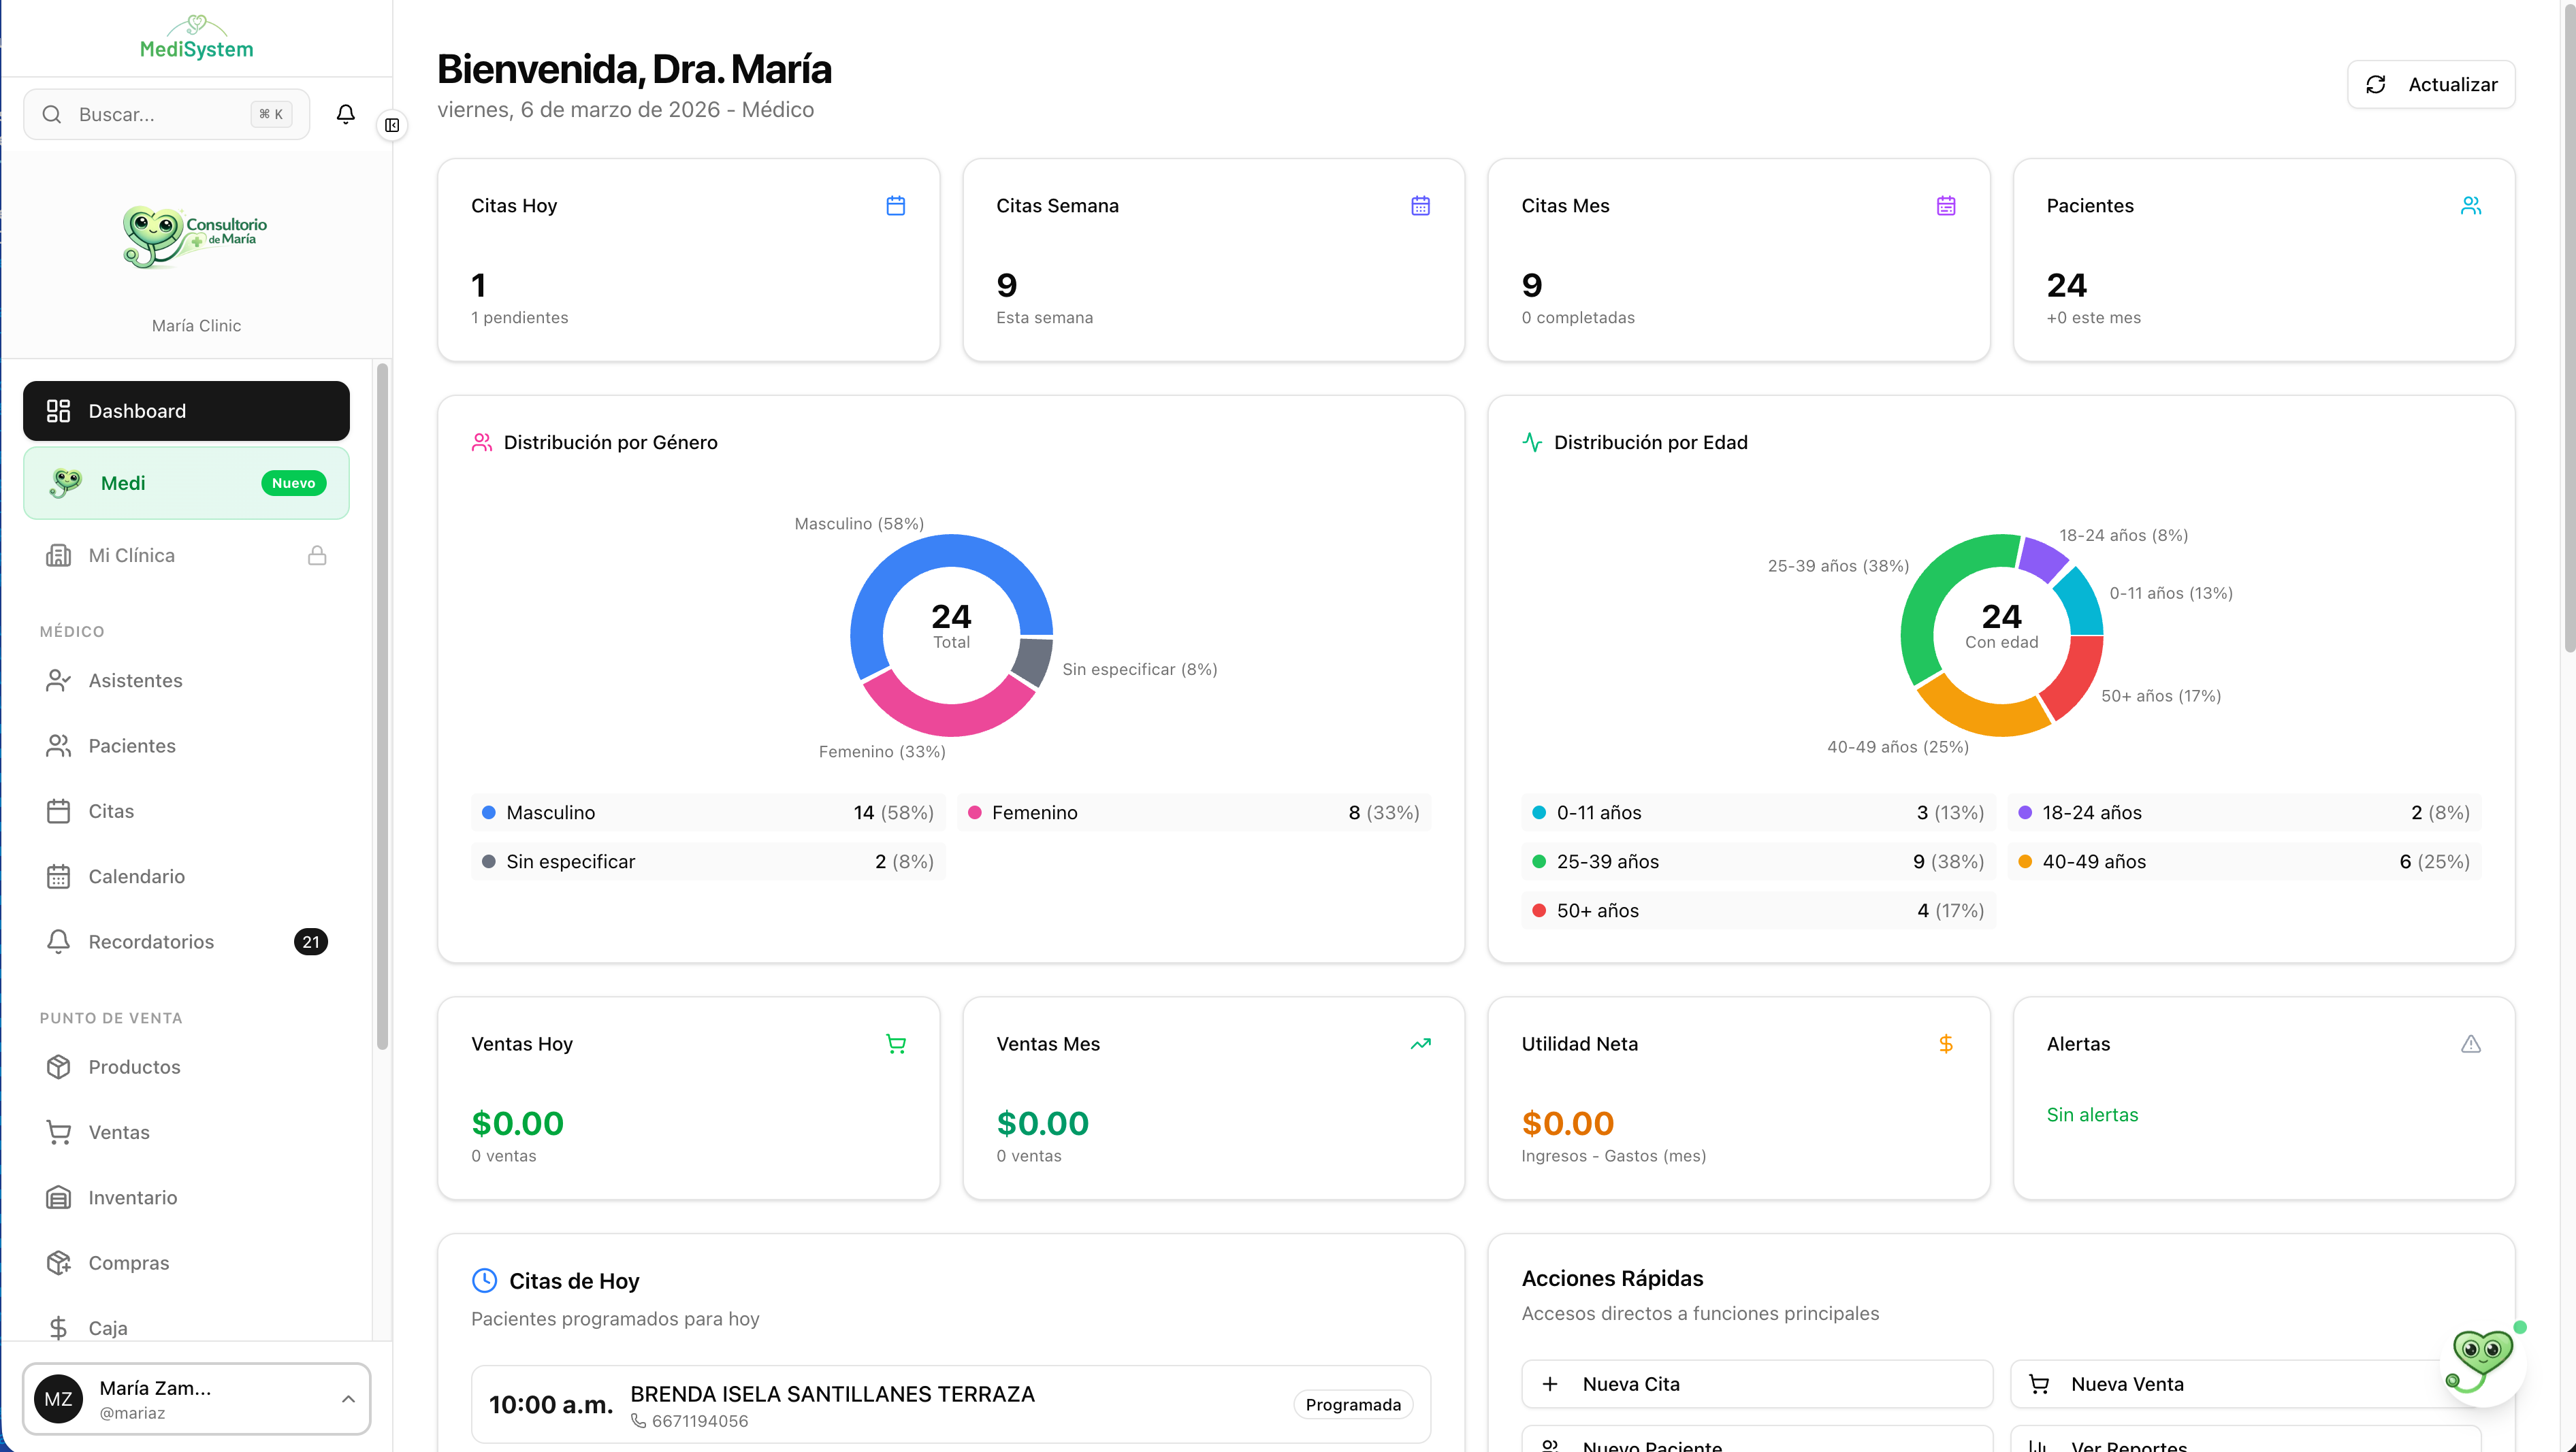Select the Masculino legend row

(x=708, y=812)
